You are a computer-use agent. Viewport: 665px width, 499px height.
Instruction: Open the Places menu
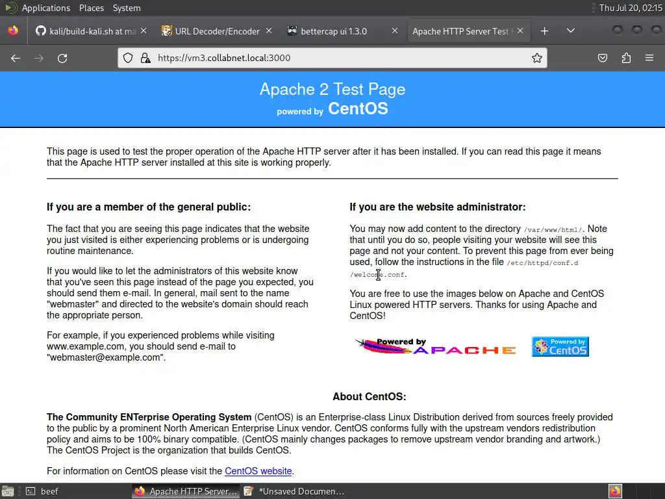tap(91, 8)
